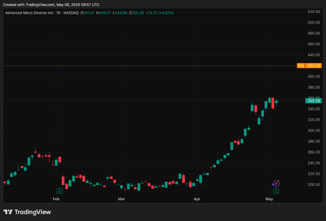Click the NASDAQ exchange label
Viewport: 326px width, 221px height.
coord(71,13)
